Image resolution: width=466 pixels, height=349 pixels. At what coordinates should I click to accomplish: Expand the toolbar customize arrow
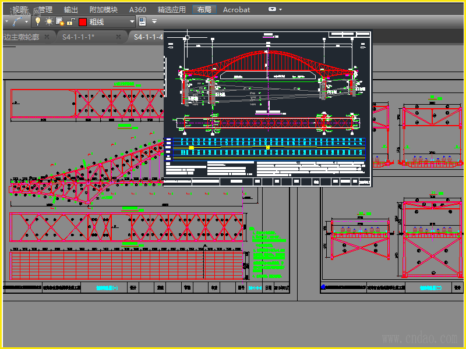tap(154, 22)
